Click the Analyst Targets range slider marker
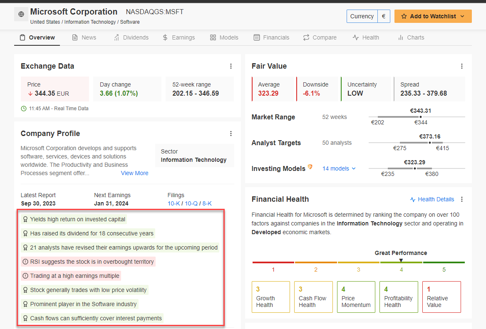Viewport: 486px width, 329px height. point(429,143)
